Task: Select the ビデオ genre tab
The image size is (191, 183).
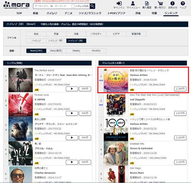Action: point(116,34)
